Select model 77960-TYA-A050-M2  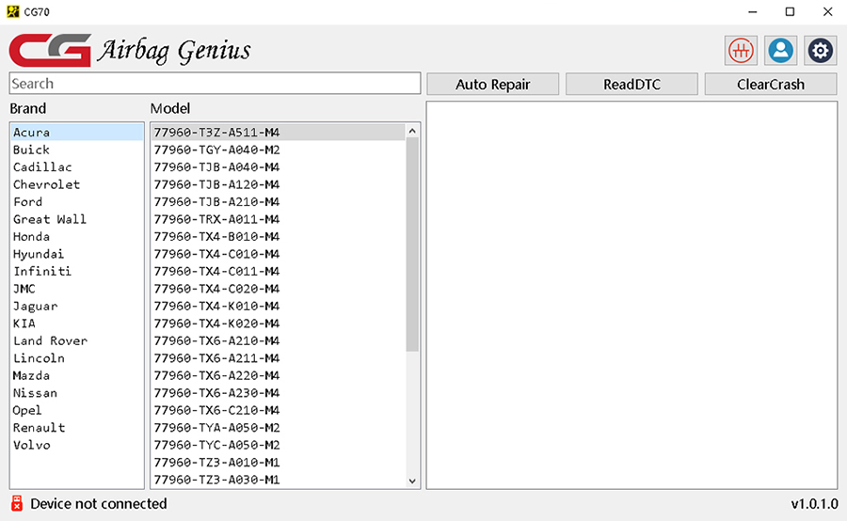[x=278, y=428]
